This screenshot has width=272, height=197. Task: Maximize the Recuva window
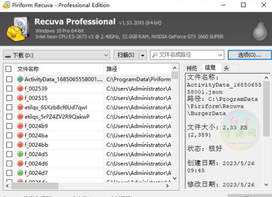pyautogui.click(x=244, y=5)
